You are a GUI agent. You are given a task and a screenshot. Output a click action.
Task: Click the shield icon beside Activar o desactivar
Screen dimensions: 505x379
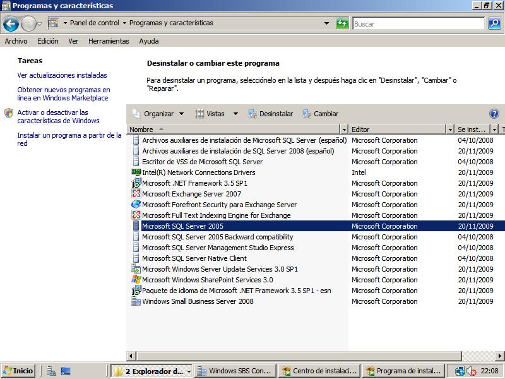click(9, 113)
